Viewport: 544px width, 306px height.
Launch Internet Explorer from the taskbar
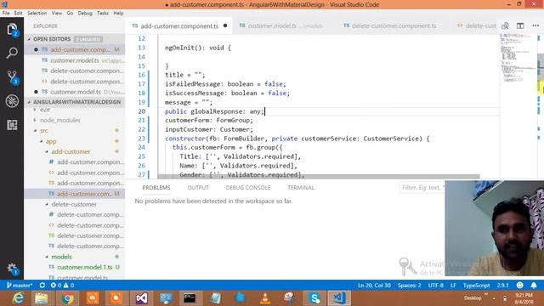18,298
